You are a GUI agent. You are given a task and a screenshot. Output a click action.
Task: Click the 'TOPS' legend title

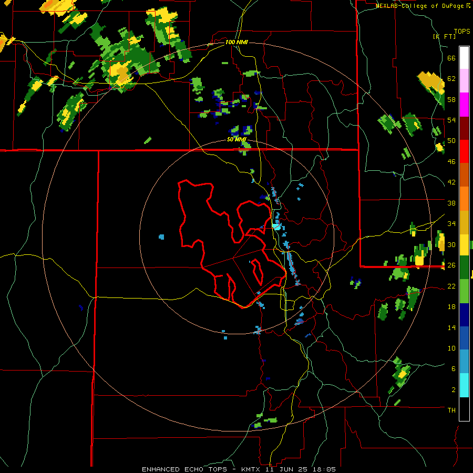(462, 31)
